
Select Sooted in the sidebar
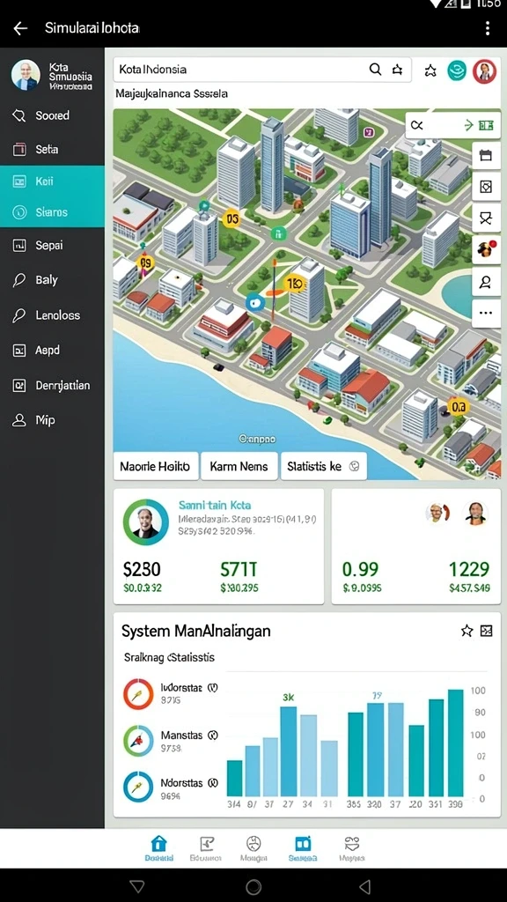click(x=52, y=115)
